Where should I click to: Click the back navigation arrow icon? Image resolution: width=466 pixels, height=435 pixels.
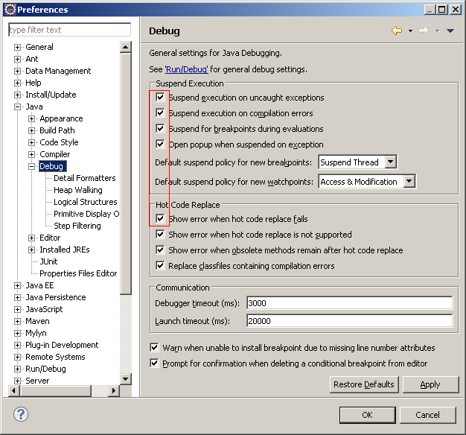397,31
